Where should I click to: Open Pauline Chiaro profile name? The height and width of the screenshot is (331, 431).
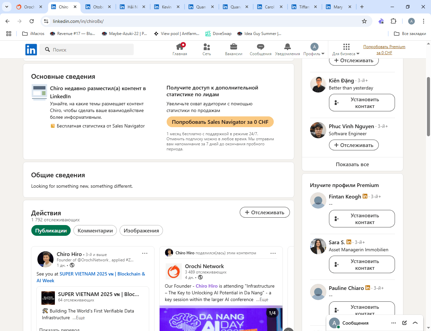346,288
